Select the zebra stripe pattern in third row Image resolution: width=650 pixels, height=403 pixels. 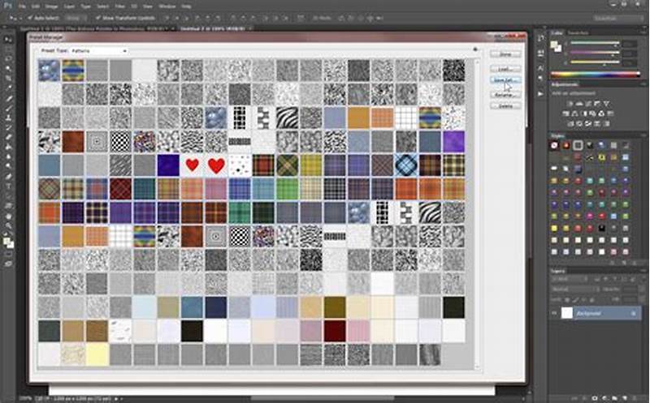(287, 118)
